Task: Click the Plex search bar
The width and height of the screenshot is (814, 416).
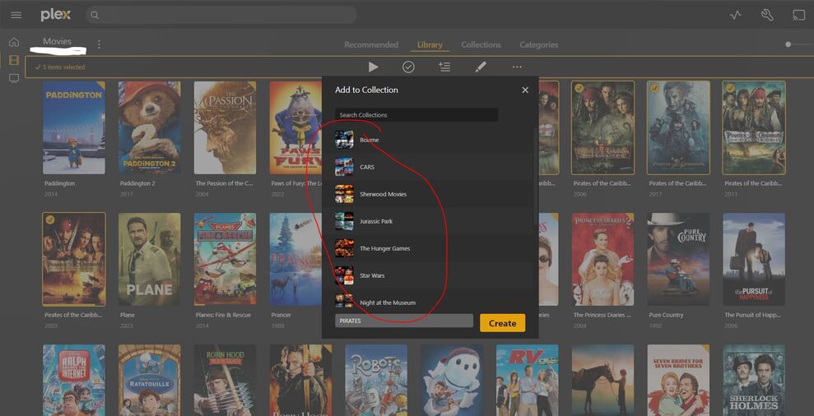Action: point(221,15)
